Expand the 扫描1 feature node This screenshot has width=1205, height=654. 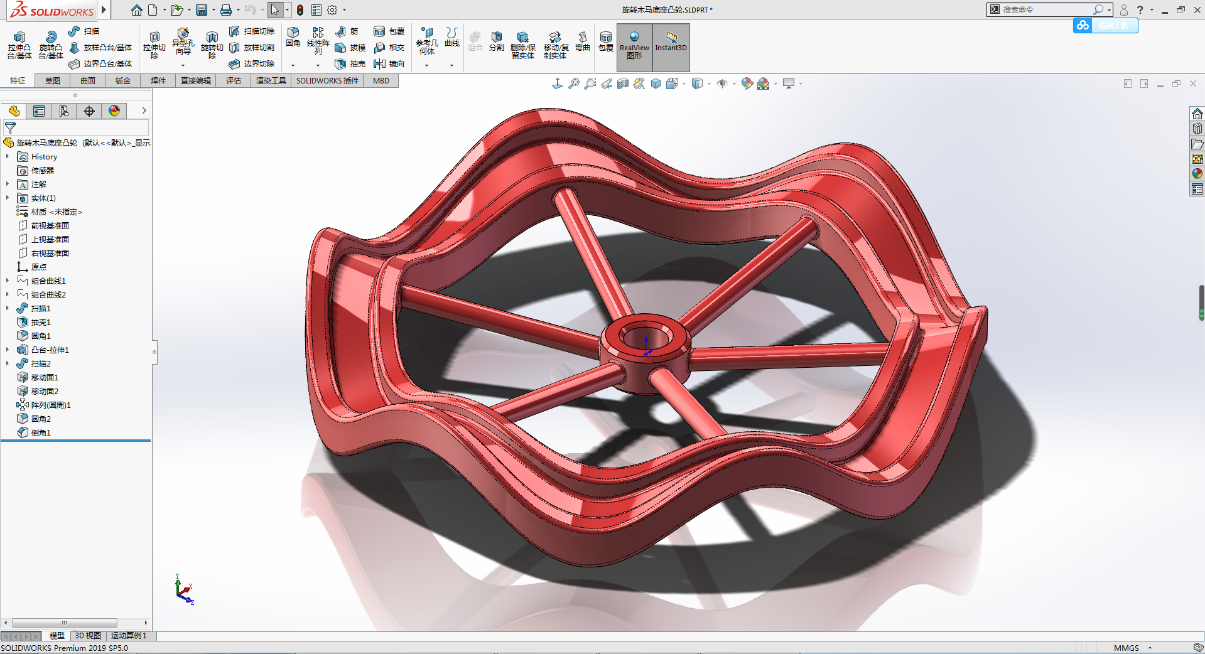[x=8, y=308]
